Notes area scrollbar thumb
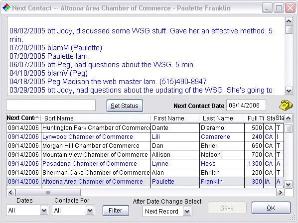298x223 pixels. click(289, 29)
